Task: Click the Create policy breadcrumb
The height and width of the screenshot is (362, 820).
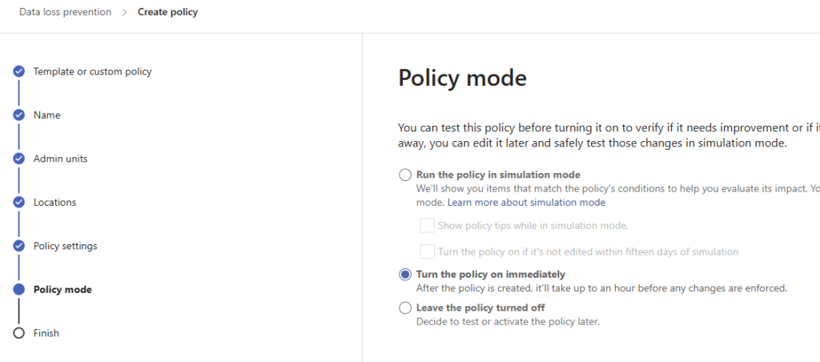Action: [x=168, y=12]
